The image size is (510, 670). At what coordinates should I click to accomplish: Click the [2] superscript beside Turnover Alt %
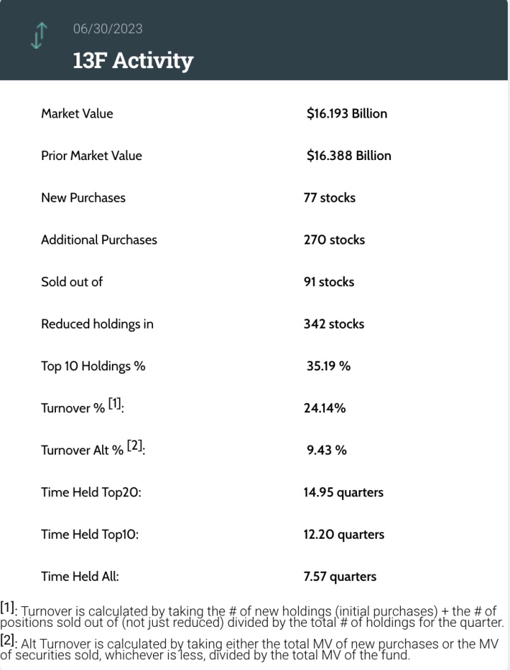pyautogui.click(x=135, y=446)
